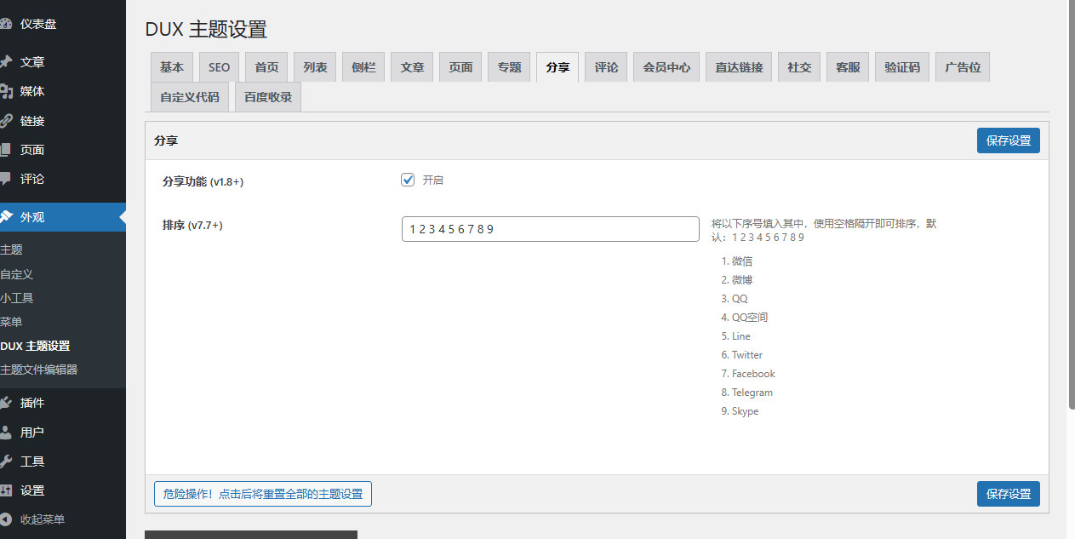Image resolution: width=1075 pixels, height=539 pixels.
Task: Click the Facebook list entry
Action: click(753, 374)
